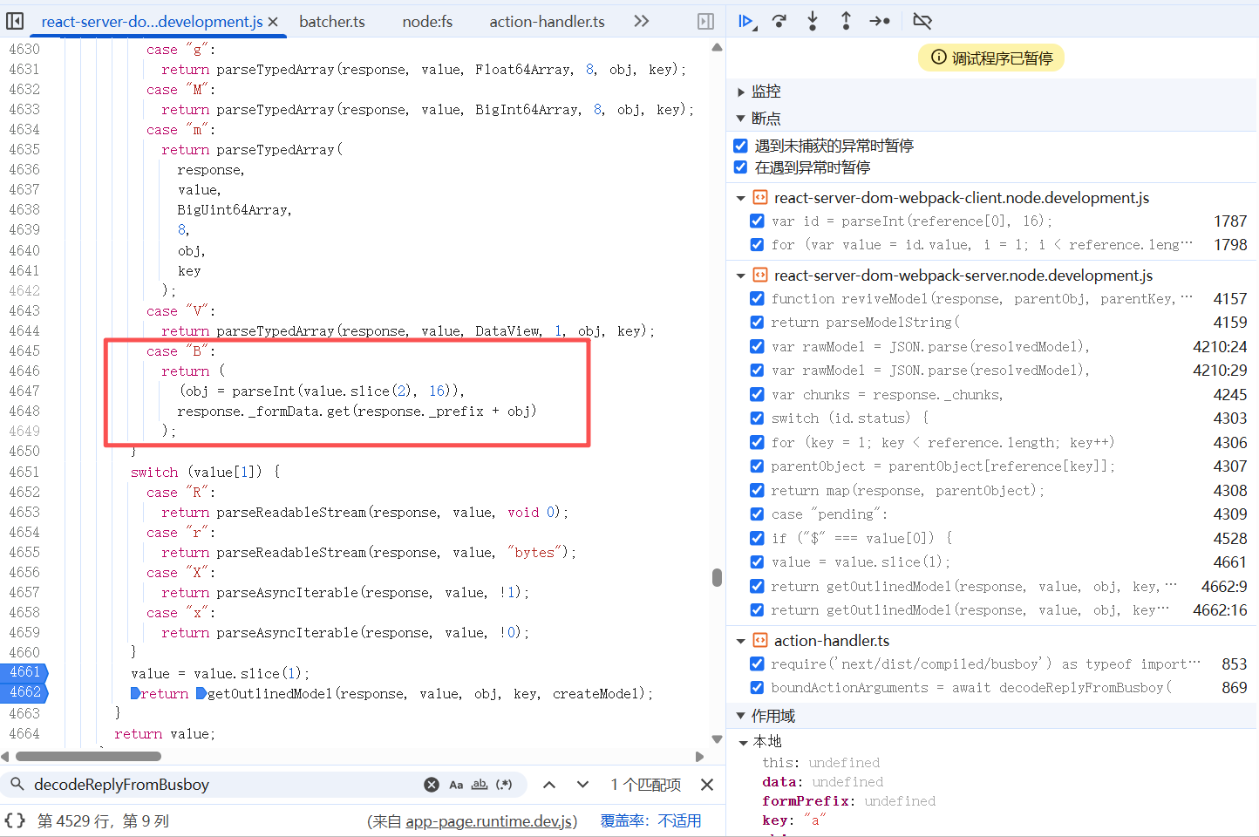The height and width of the screenshot is (837, 1259).
Task: Go to next search match
Action: tap(582, 785)
